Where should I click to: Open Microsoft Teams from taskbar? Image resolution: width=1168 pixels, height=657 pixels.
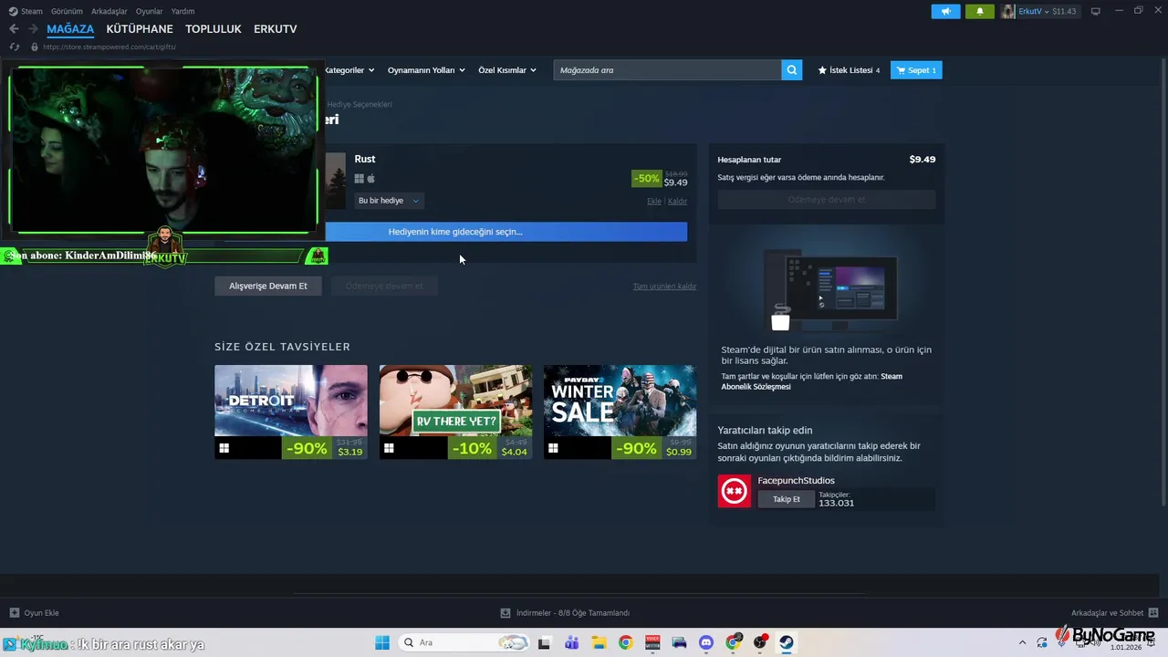tap(571, 642)
